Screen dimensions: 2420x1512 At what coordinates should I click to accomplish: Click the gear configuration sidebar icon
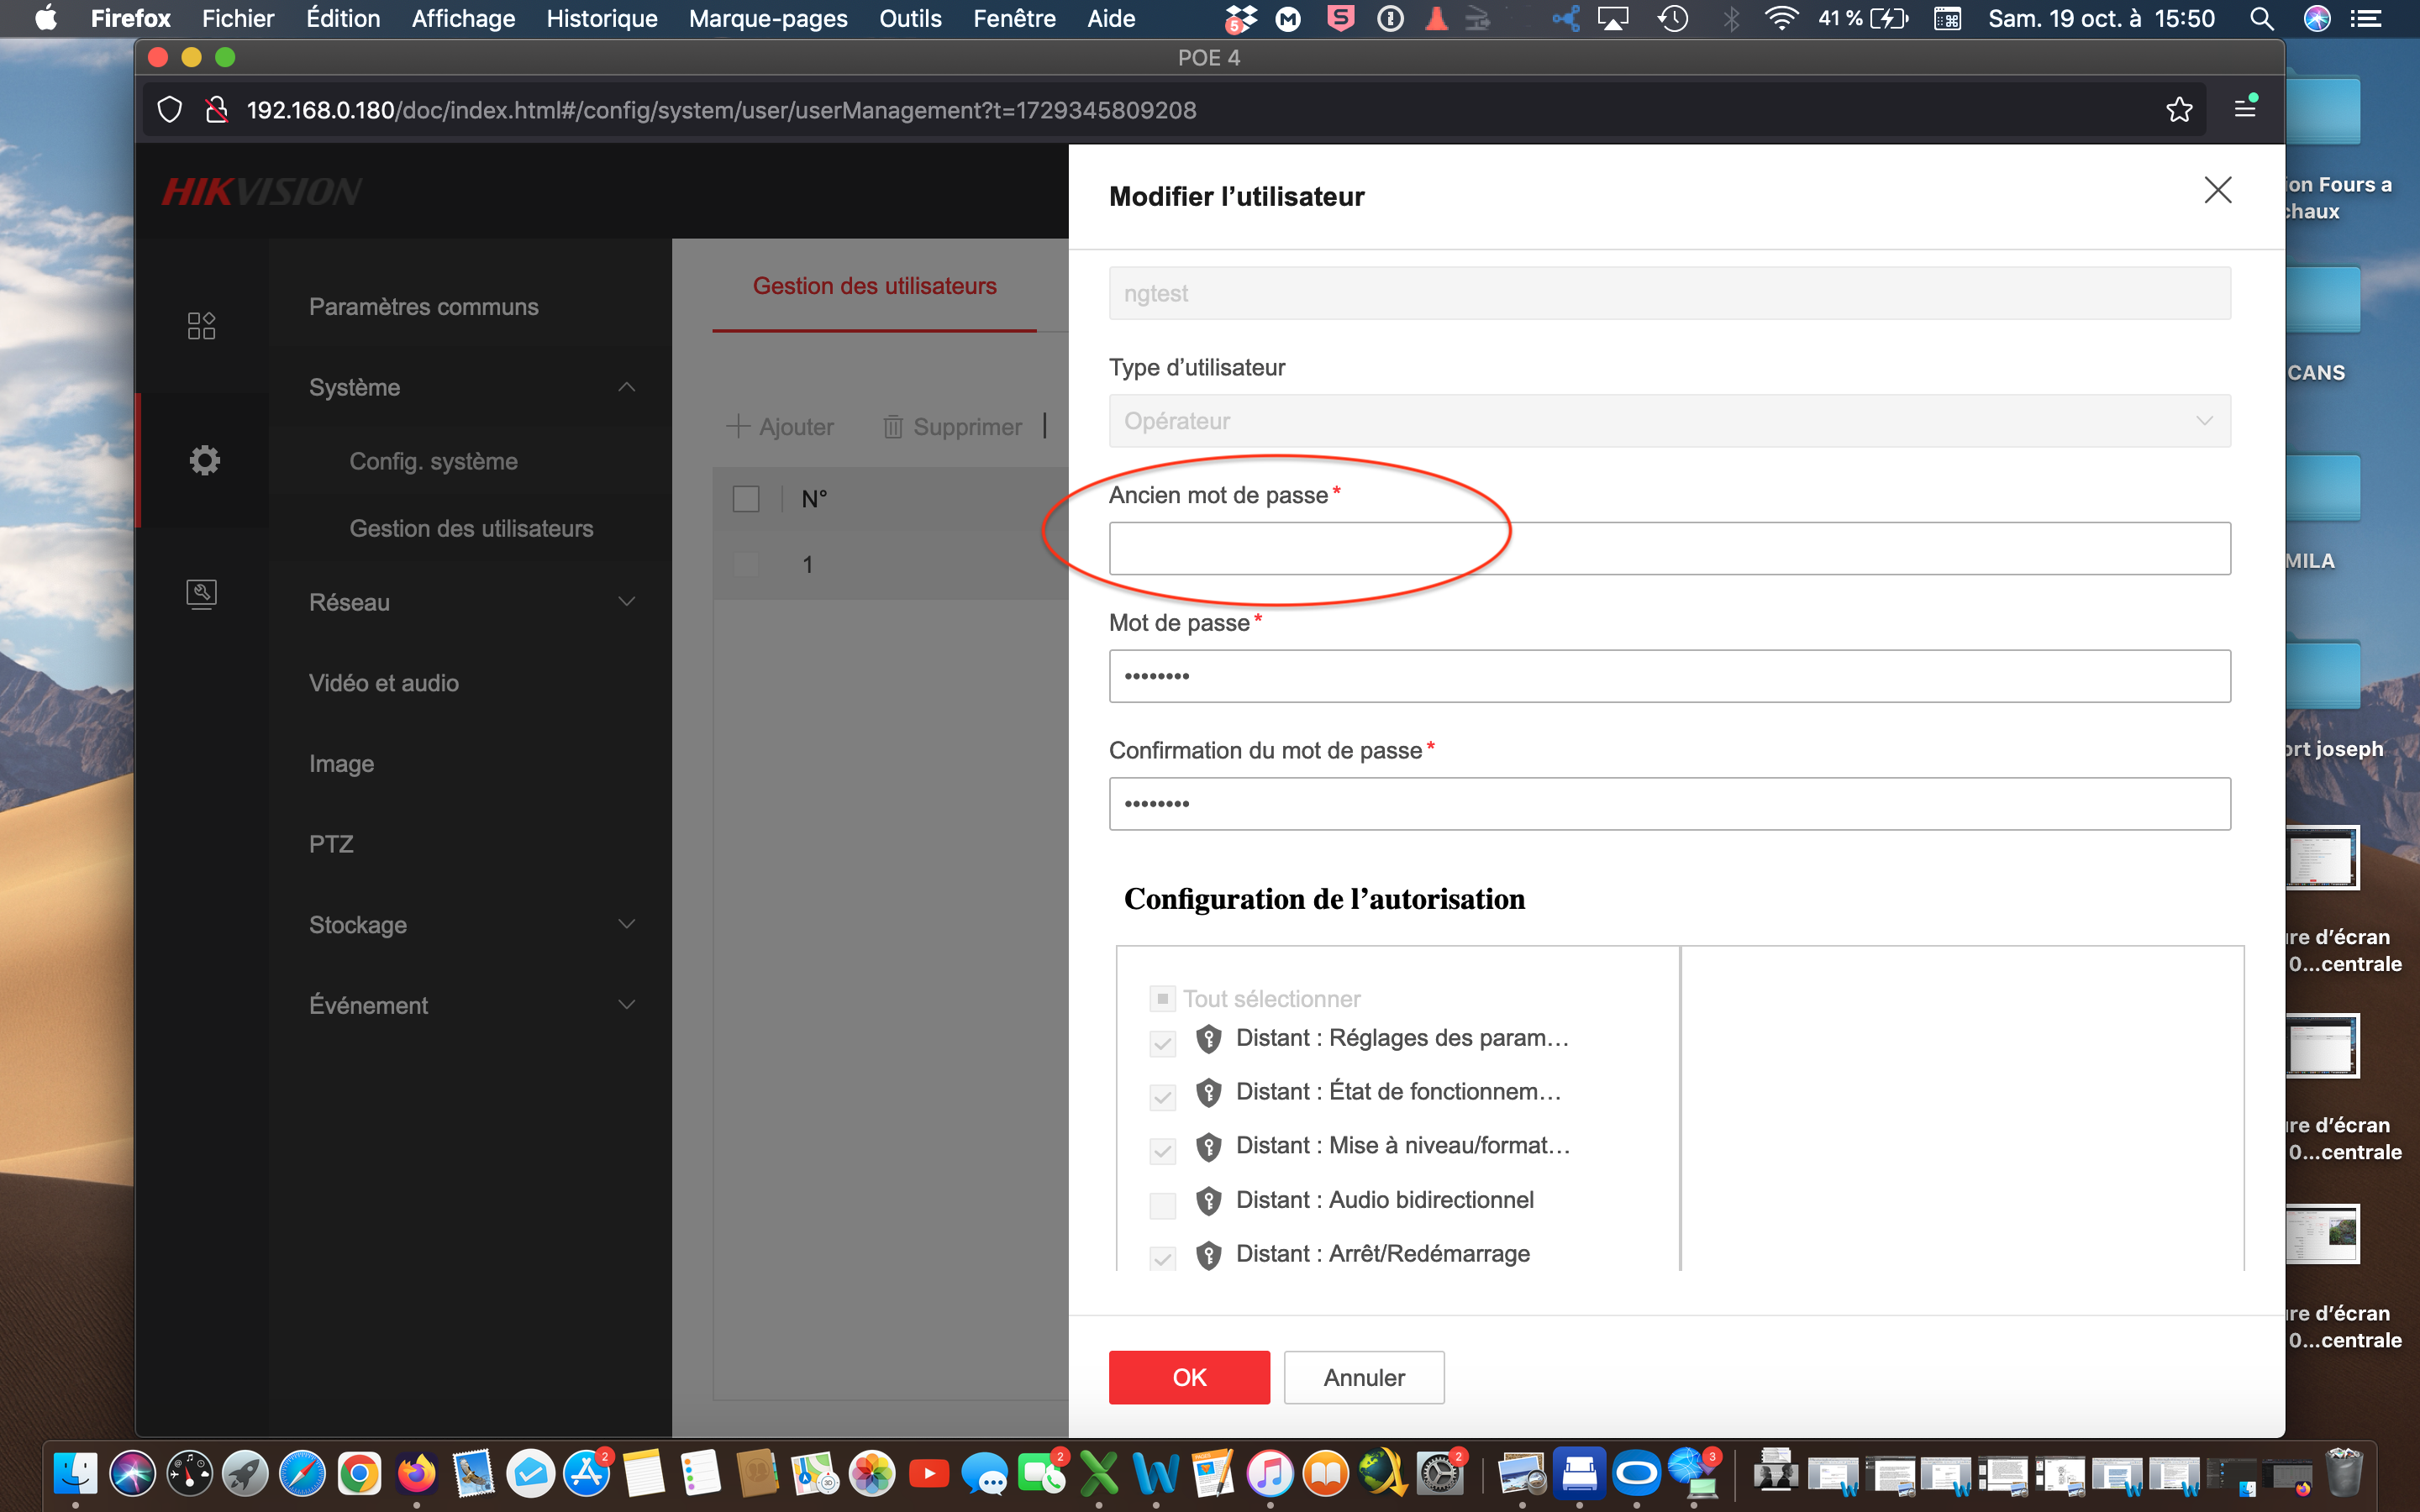[x=204, y=460]
